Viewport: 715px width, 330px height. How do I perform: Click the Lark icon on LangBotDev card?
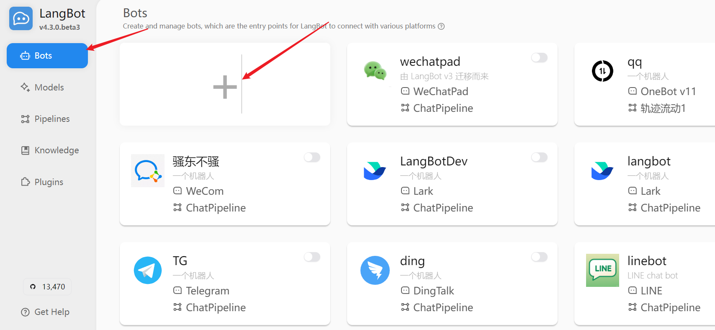[x=375, y=170]
